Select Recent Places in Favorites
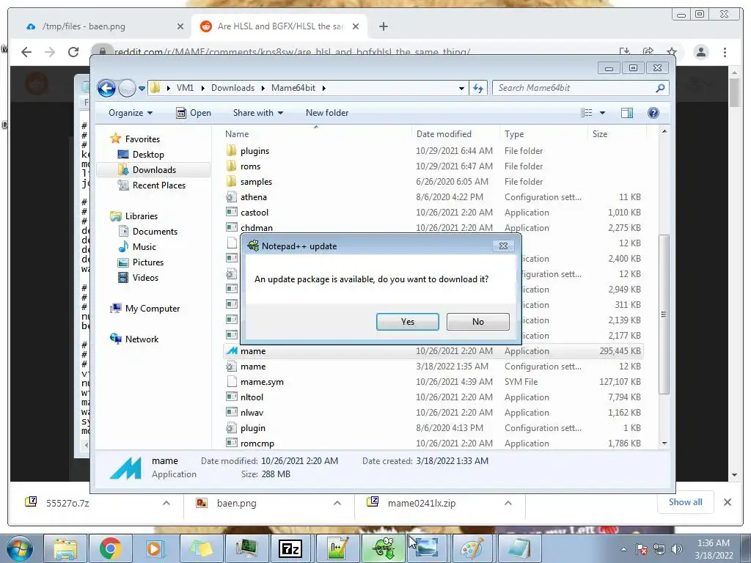Viewport: 751px width, 563px height. click(x=151, y=185)
